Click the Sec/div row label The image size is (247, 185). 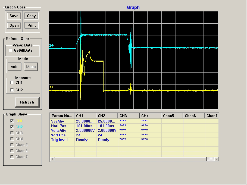pos(58,121)
